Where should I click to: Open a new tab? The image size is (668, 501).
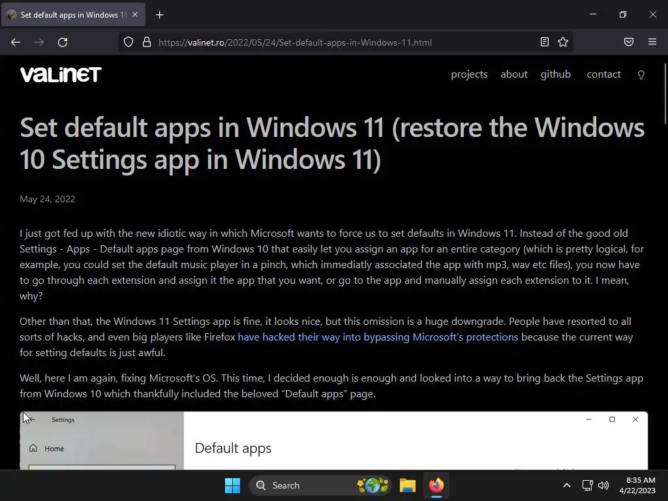tap(159, 15)
